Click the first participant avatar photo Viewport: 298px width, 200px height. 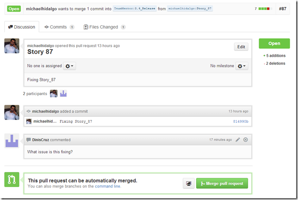(x=54, y=93)
